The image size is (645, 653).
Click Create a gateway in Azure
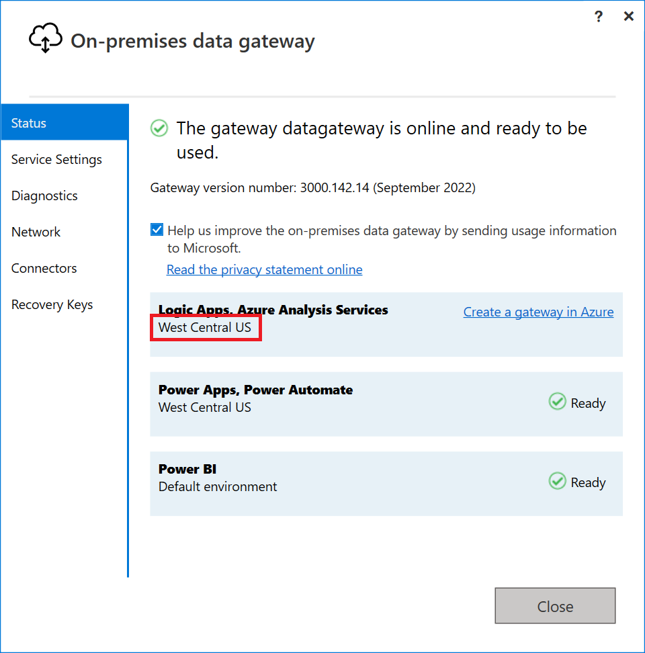click(x=538, y=312)
